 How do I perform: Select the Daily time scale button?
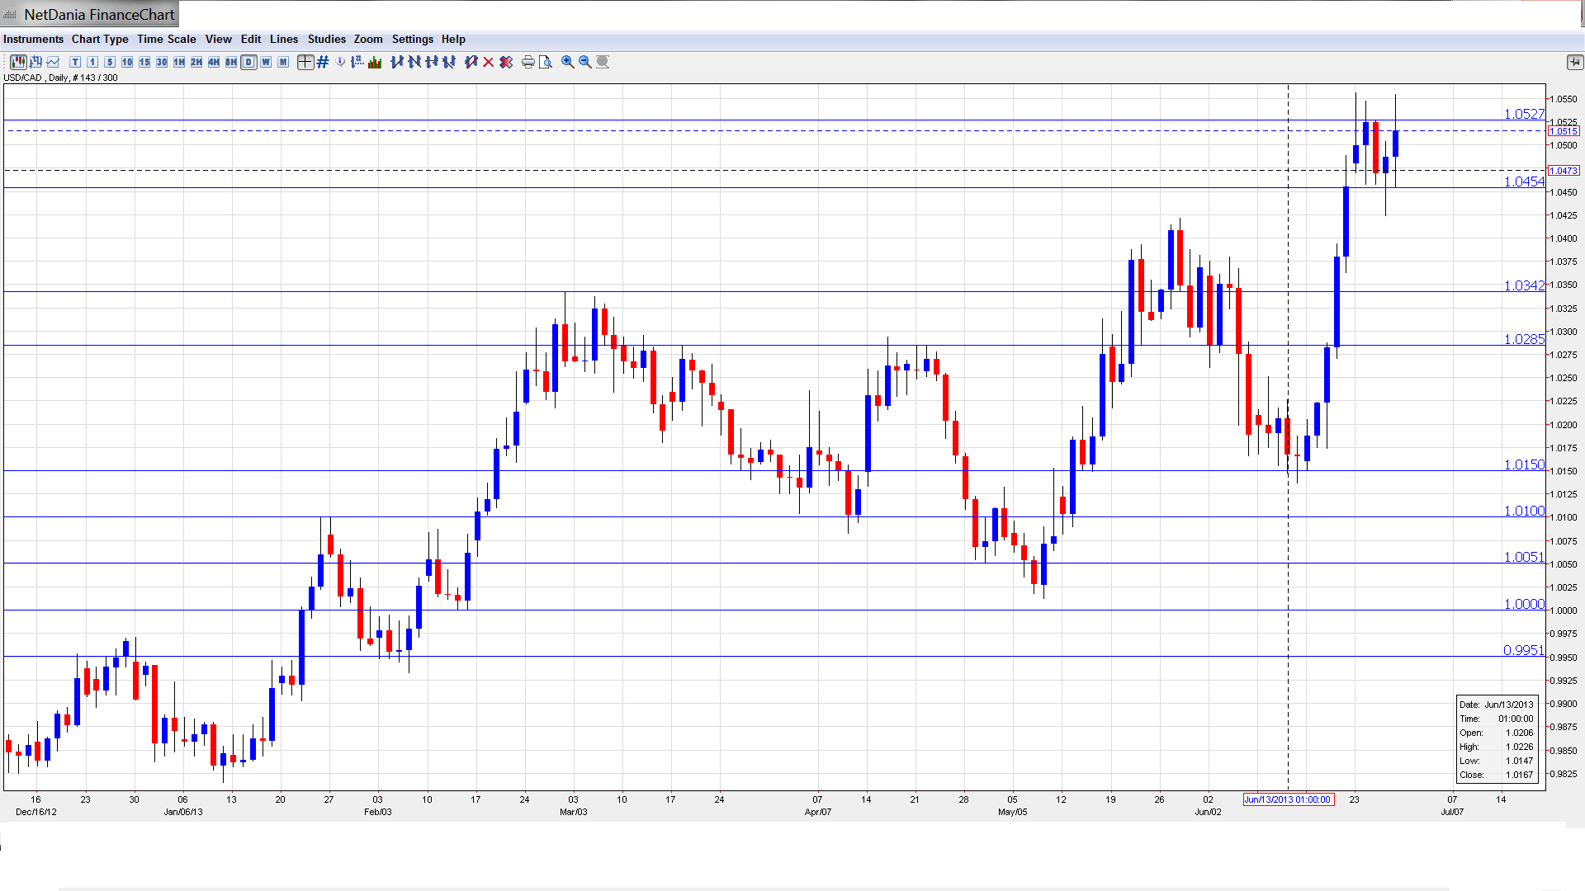(248, 62)
